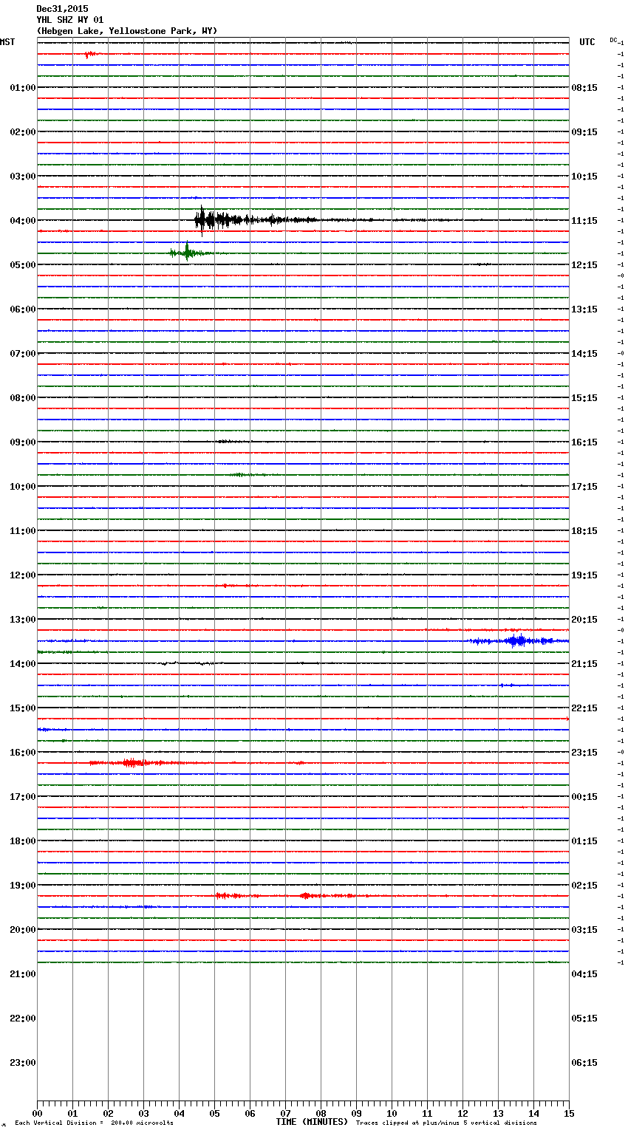Click the '16:15' UTC time label
This screenshot has height=1133, width=628.
click(x=584, y=442)
